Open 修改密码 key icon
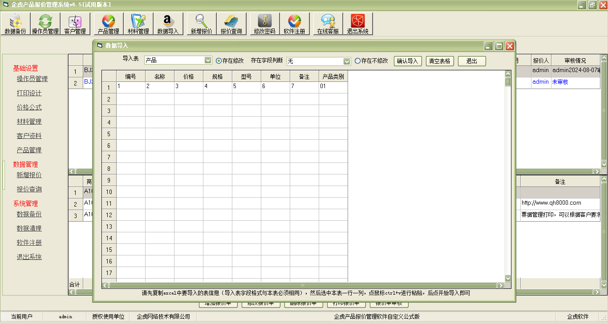The image size is (608, 324). point(264,24)
